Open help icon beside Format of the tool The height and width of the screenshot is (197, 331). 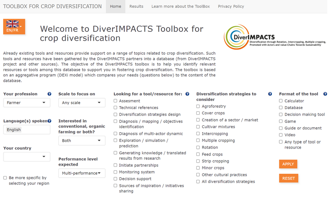pos(325,94)
